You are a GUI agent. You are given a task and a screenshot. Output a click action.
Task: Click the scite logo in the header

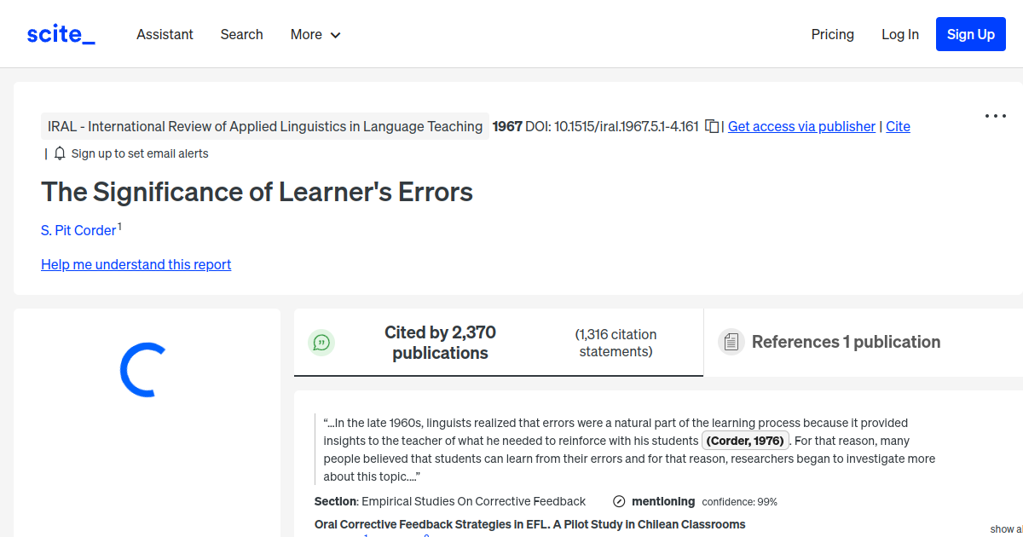pyautogui.click(x=60, y=33)
